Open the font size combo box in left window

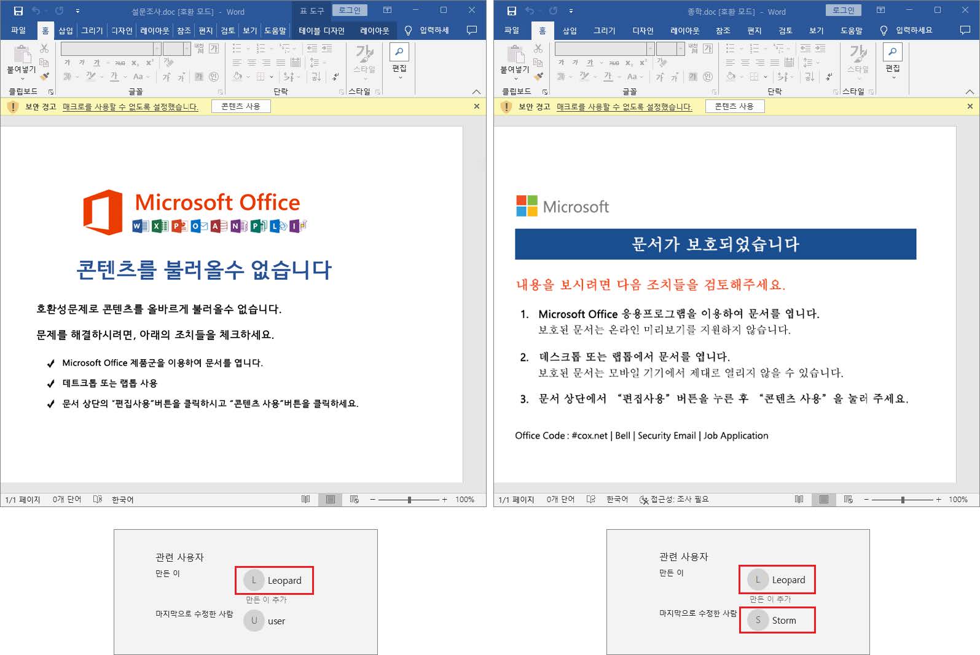tap(177, 48)
